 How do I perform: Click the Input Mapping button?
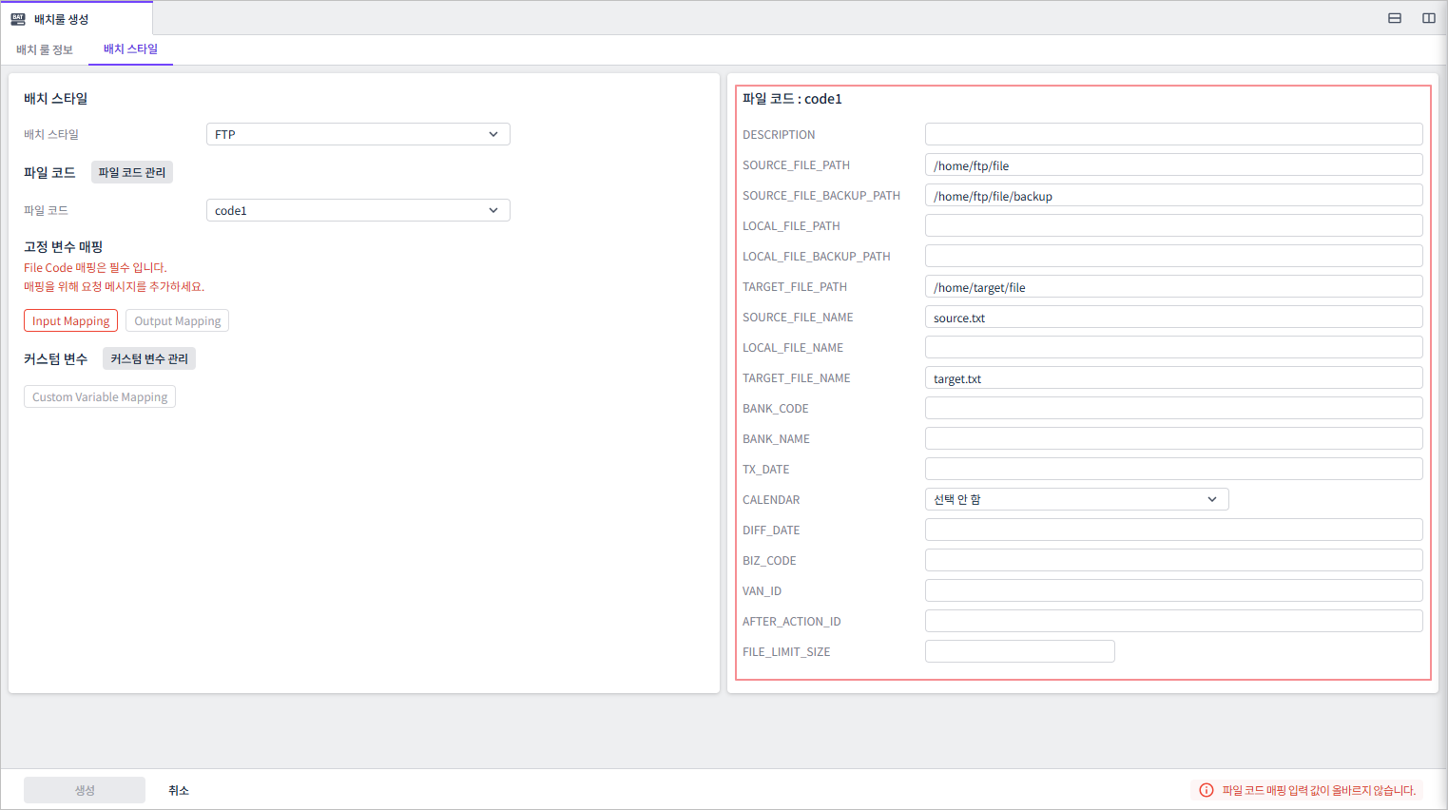coord(70,320)
